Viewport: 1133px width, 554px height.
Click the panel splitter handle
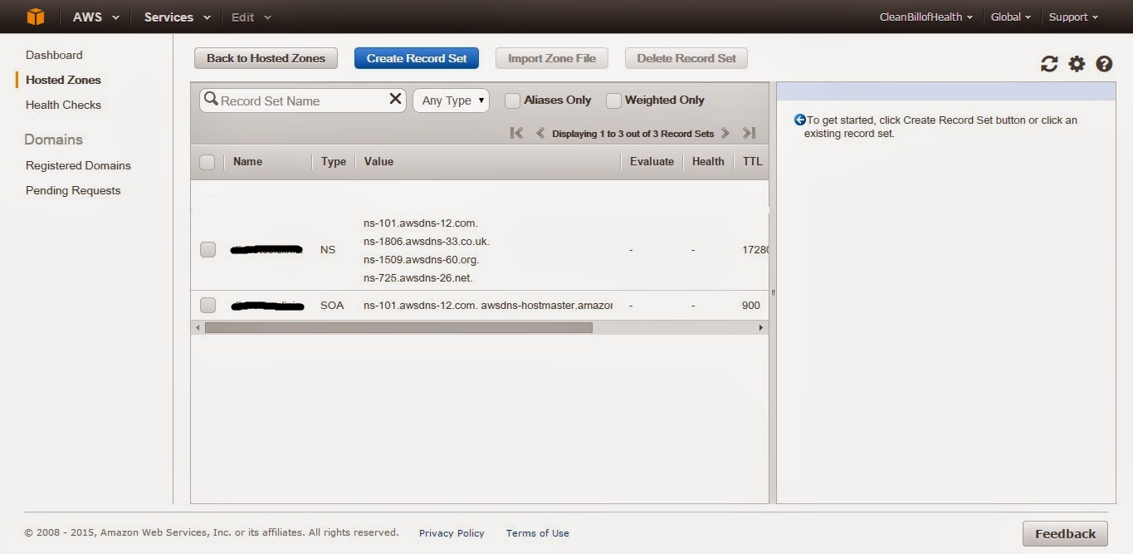coord(773,292)
